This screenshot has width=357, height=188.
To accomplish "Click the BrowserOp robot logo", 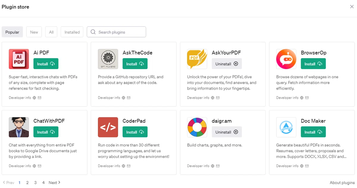I will tap(286, 59).
